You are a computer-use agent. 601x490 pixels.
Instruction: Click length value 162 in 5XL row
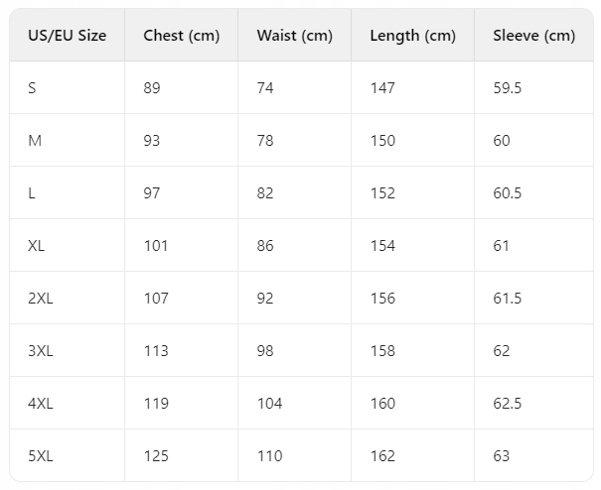pos(382,456)
